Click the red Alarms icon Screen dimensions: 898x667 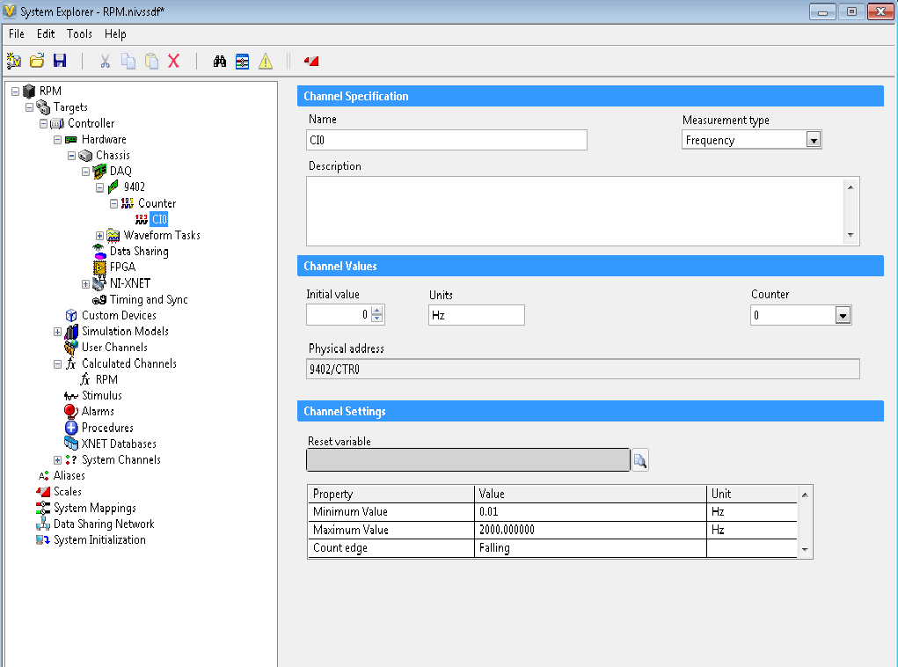pyautogui.click(x=71, y=412)
